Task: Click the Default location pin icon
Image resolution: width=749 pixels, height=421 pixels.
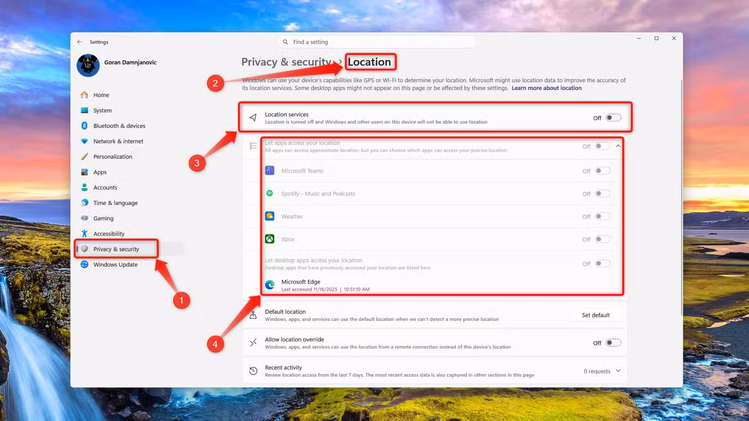Action: [x=253, y=315]
